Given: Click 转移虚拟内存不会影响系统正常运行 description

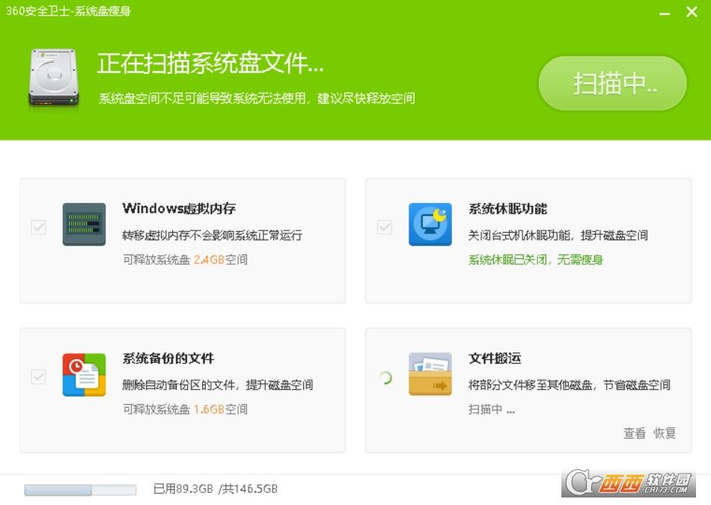Looking at the screenshot, I should [213, 235].
